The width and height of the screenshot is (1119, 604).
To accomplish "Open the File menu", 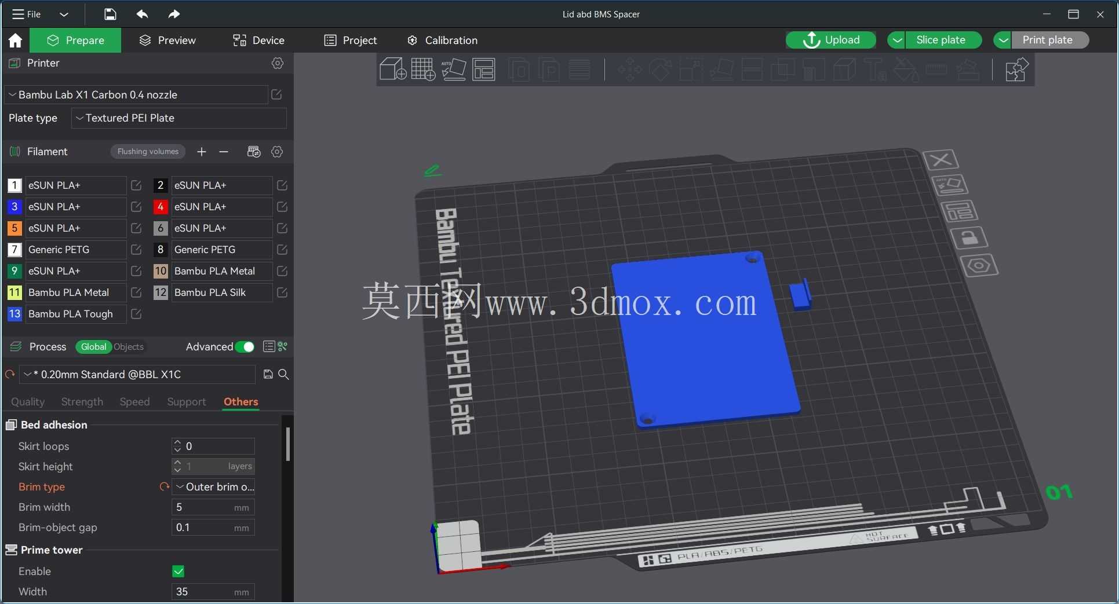I will [27, 14].
